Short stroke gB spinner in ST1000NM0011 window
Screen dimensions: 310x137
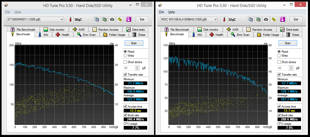[137, 68]
